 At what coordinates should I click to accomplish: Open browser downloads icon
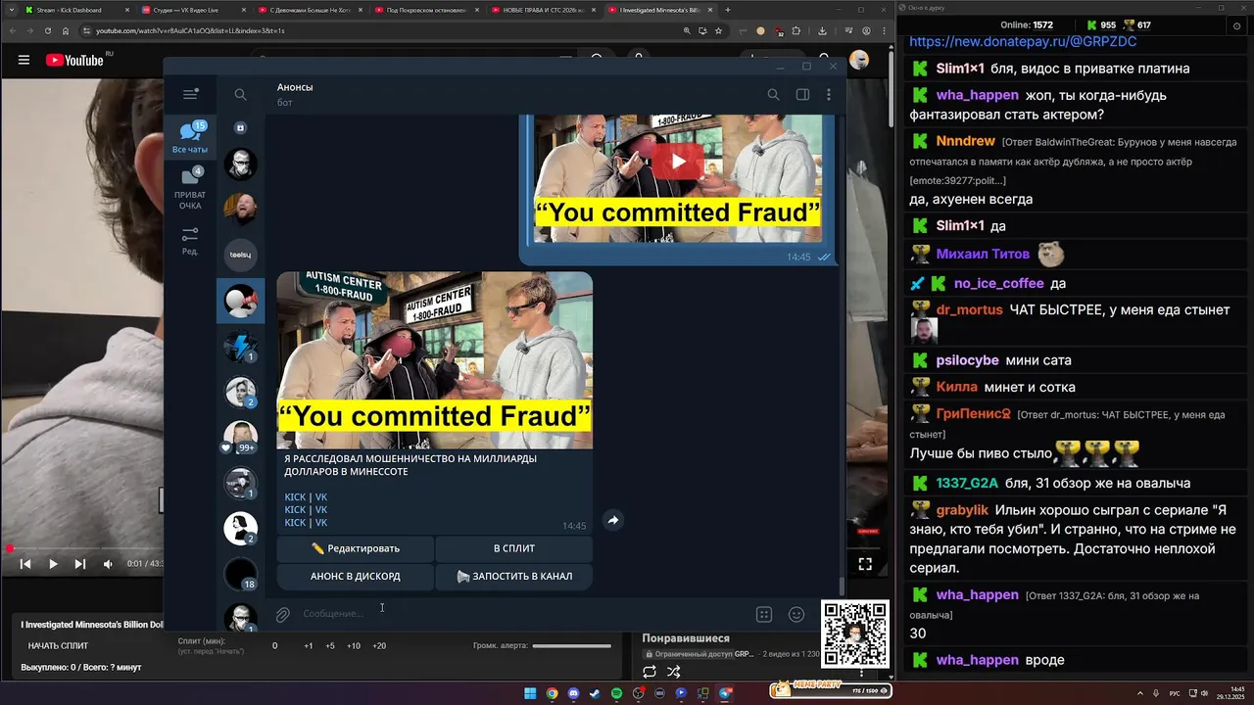coord(822,30)
